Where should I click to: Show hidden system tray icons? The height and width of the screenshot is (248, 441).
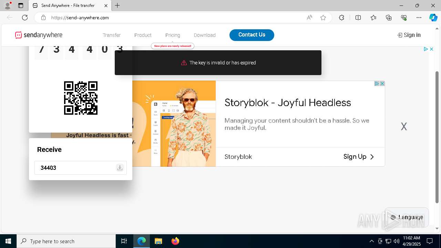tap(371, 241)
